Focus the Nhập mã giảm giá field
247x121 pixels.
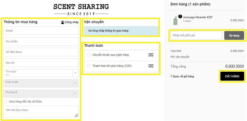tap(196, 35)
